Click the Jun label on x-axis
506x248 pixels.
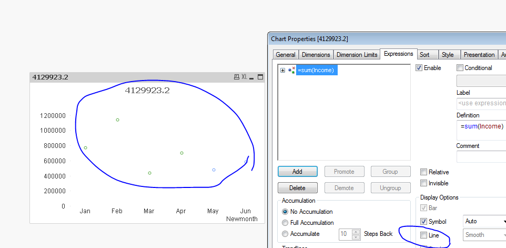pos(246,211)
